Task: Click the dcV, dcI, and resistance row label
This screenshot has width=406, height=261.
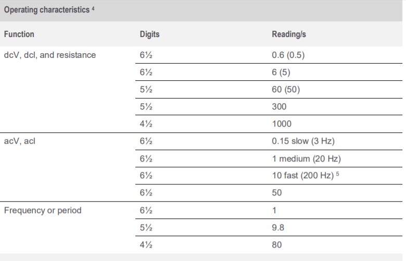Action: click(50, 55)
